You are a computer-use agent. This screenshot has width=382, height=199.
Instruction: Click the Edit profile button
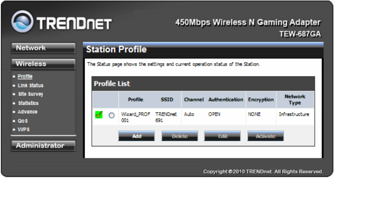pyautogui.click(x=222, y=136)
